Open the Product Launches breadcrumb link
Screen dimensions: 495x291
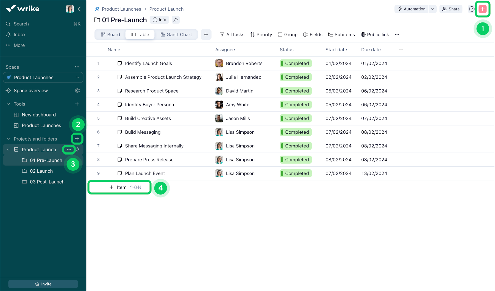[121, 9]
